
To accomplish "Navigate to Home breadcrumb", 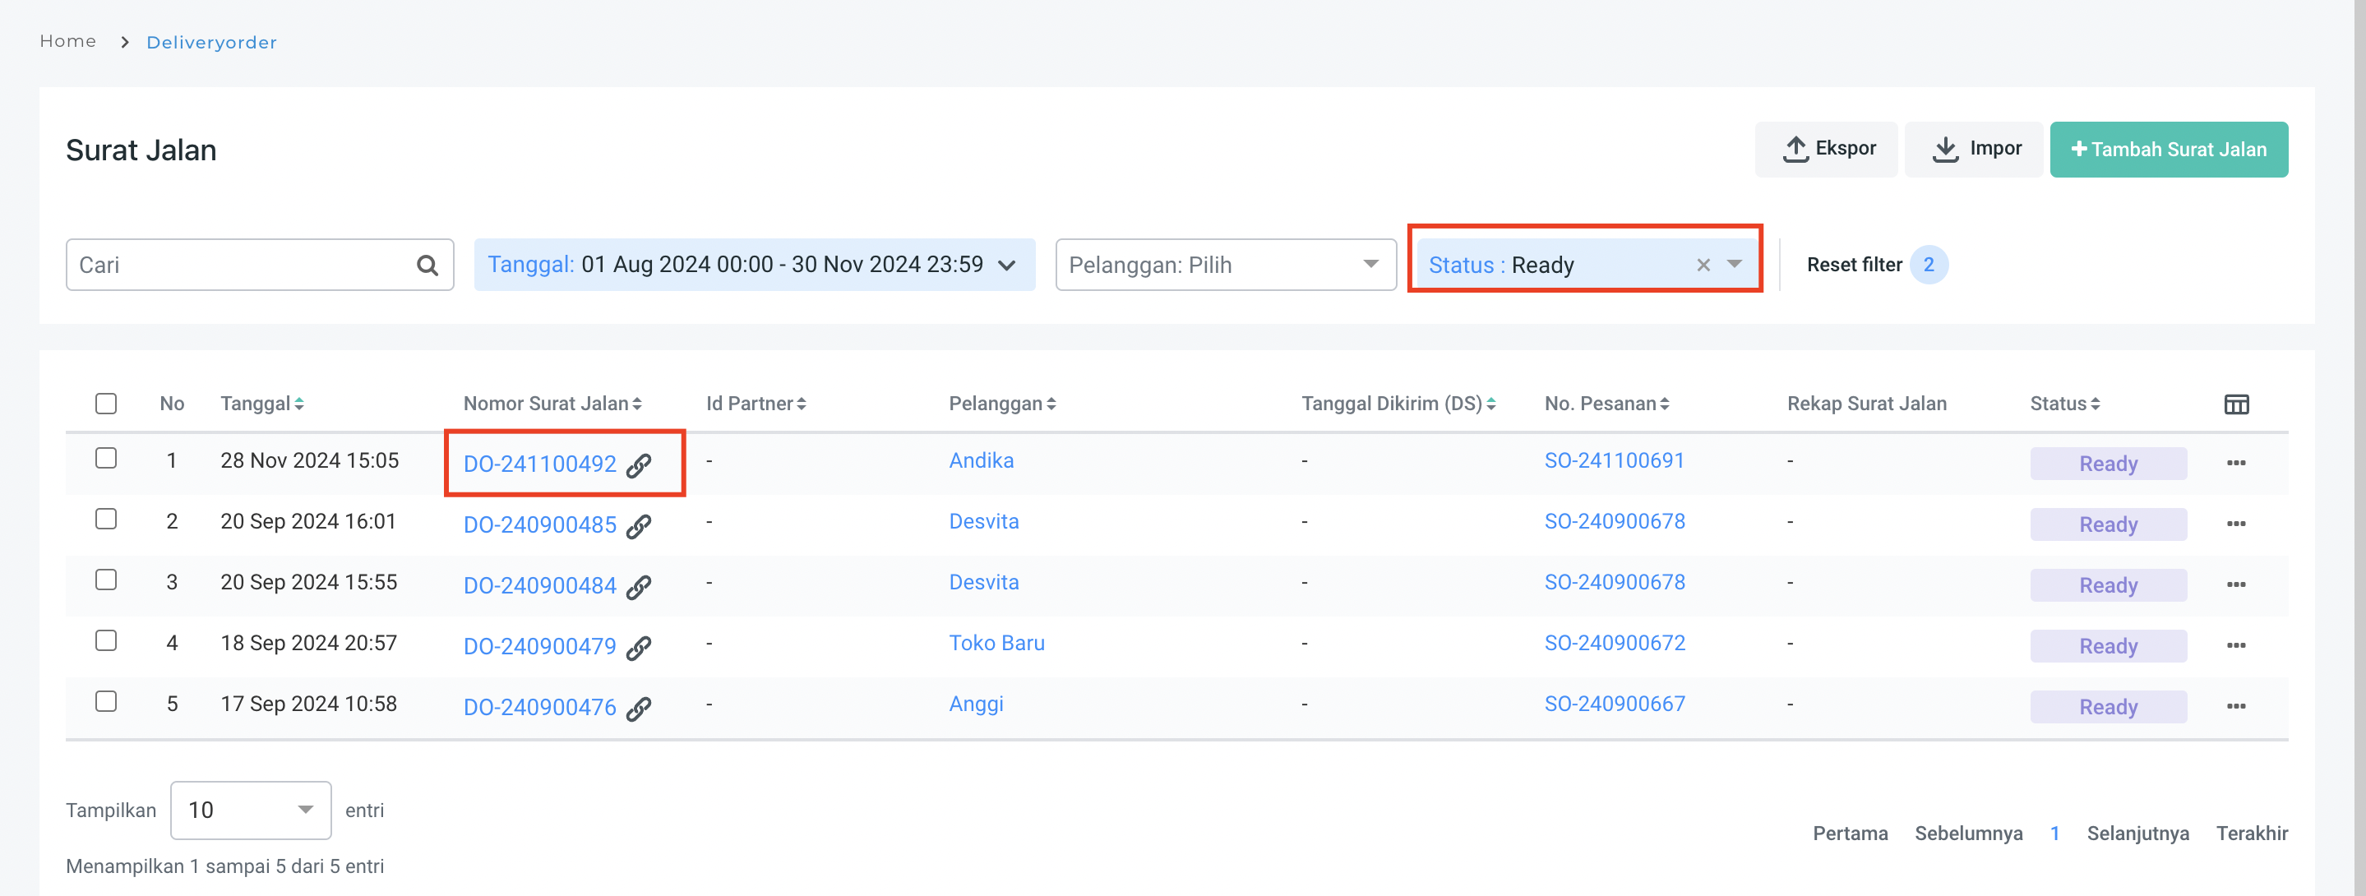I will point(68,41).
